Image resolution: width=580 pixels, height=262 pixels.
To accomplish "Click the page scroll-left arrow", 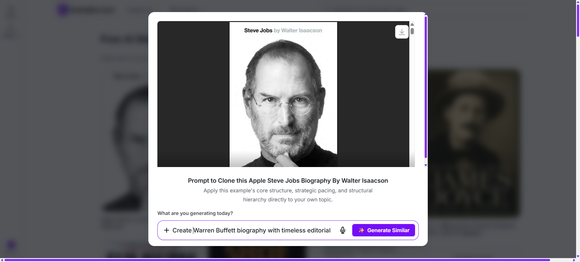I will click(x=2, y=260).
